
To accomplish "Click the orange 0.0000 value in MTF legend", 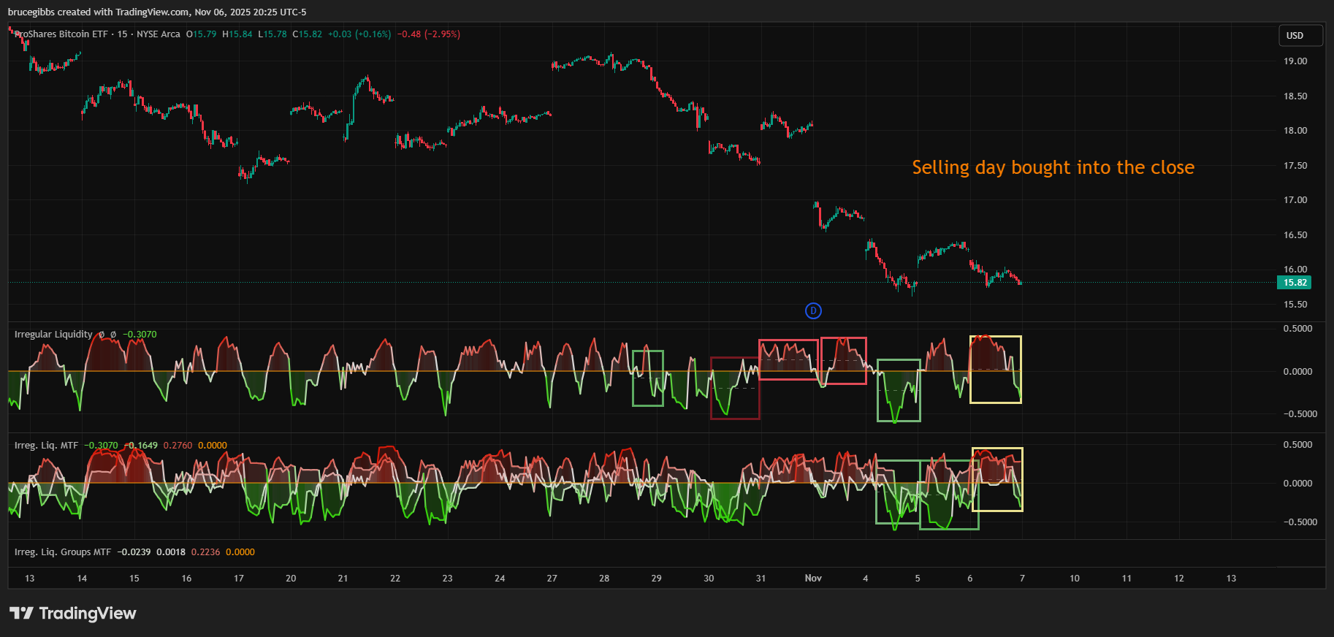I will 213,446.
